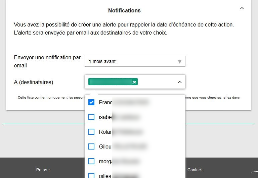Check the box for Rolan
Screen dimensions: 258x178
91,132
